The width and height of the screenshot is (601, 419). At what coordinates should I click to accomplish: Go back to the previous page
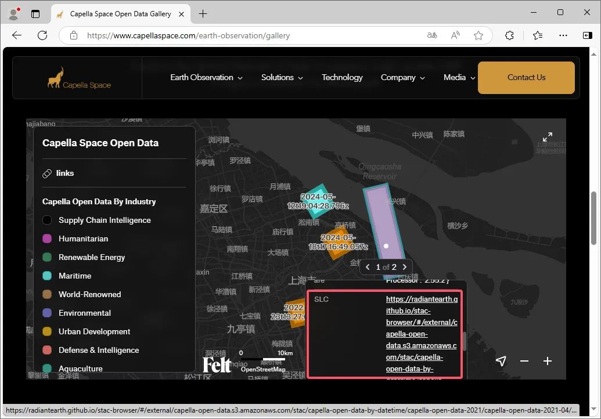point(17,35)
